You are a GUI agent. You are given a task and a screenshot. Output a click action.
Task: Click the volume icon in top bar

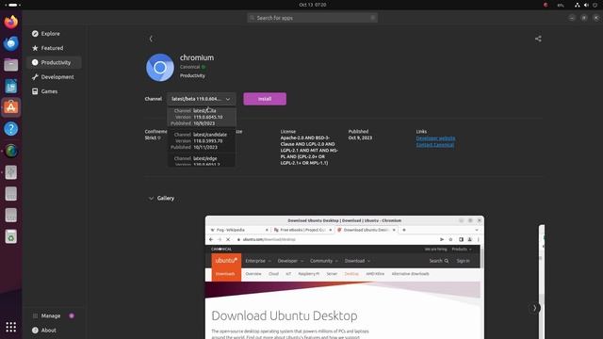coord(586,5)
